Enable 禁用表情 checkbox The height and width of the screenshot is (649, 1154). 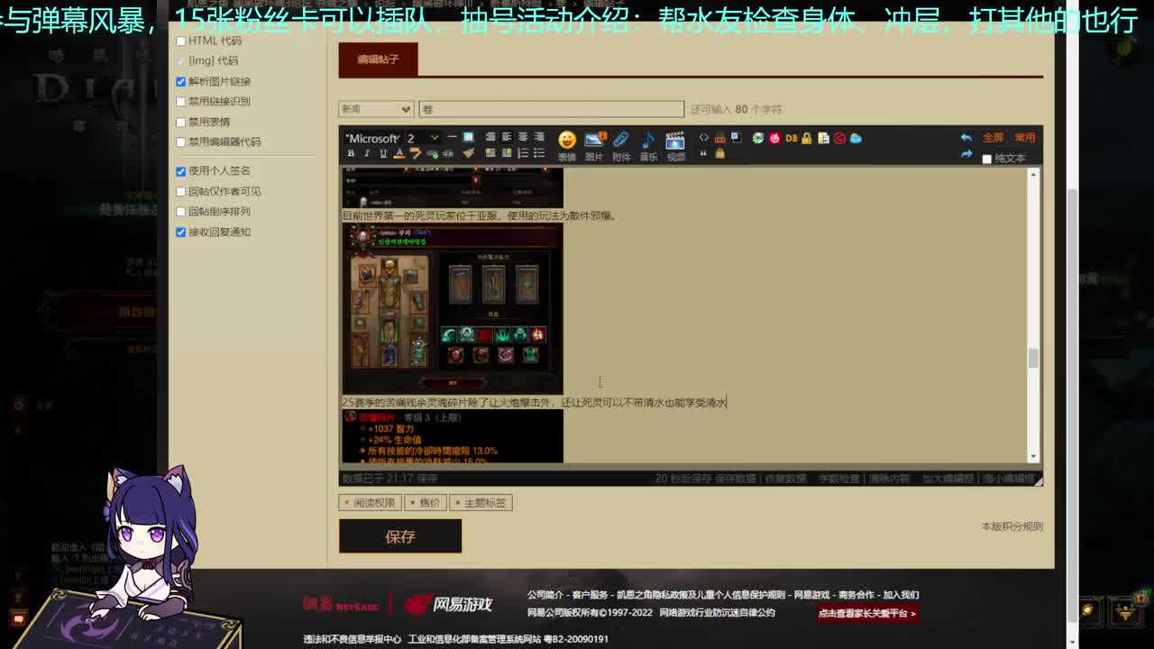[x=180, y=122]
